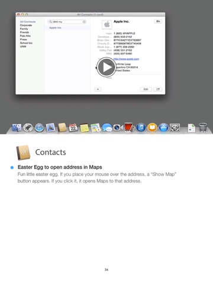This screenshot has width=213, height=284.
Task: Click phone number 1 (877) 206-2092
Action: tap(124, 47)
